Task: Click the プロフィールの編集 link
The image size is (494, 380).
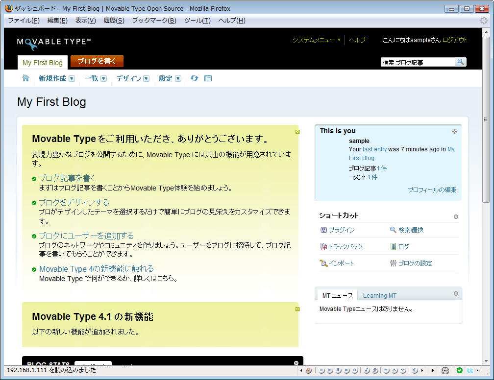Action: 432,190
